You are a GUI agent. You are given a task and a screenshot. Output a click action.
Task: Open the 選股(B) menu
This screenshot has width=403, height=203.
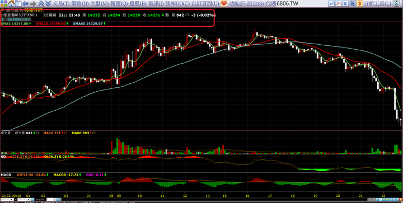[x=138, y=3]
